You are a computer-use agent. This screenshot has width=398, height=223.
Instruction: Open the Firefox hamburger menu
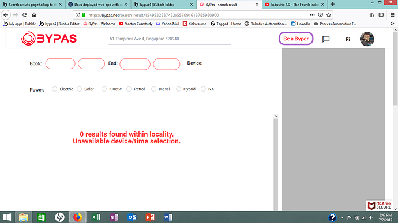(392, 15)
